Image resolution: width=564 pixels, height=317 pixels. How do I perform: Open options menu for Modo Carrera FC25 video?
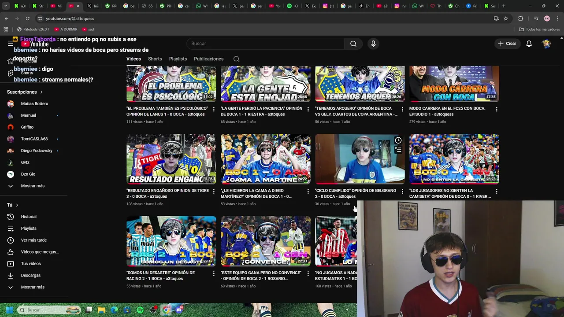tap(497, 109)
